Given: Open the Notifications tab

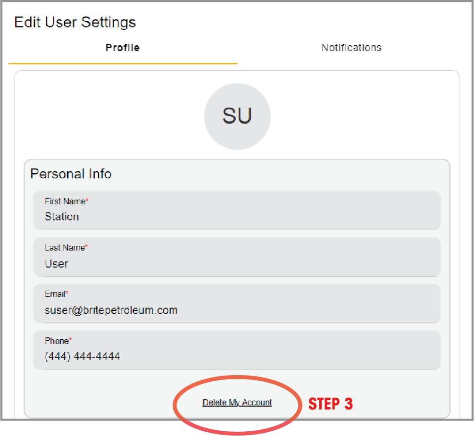Looking at the screenshot, I should (x=351, y=48).
